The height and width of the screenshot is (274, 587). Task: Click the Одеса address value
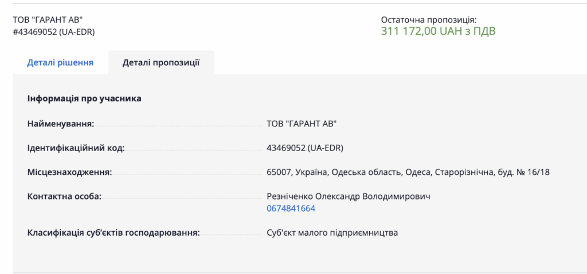click(x=408, y=172)
